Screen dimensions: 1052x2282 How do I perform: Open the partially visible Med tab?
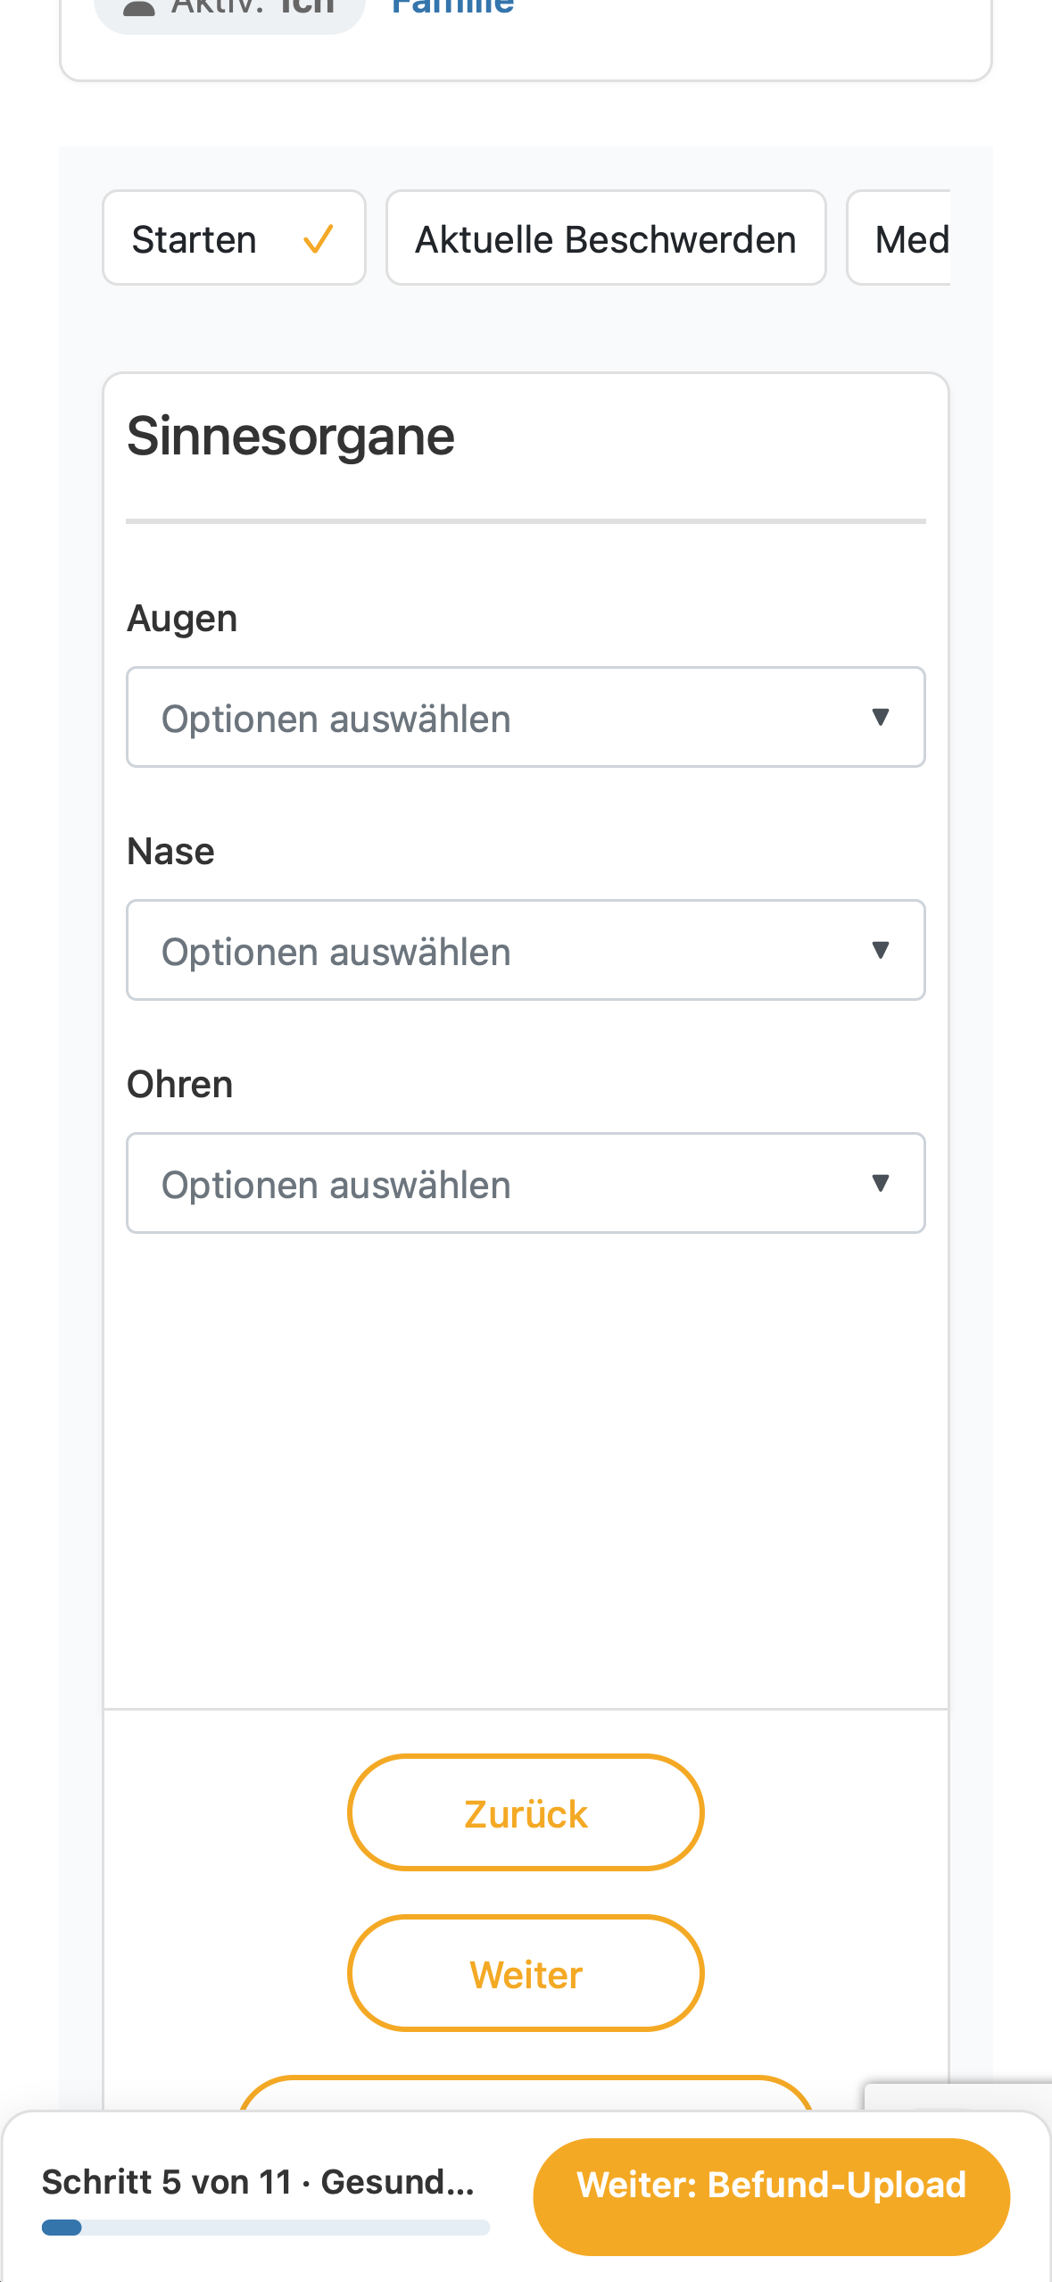point(899,238)
